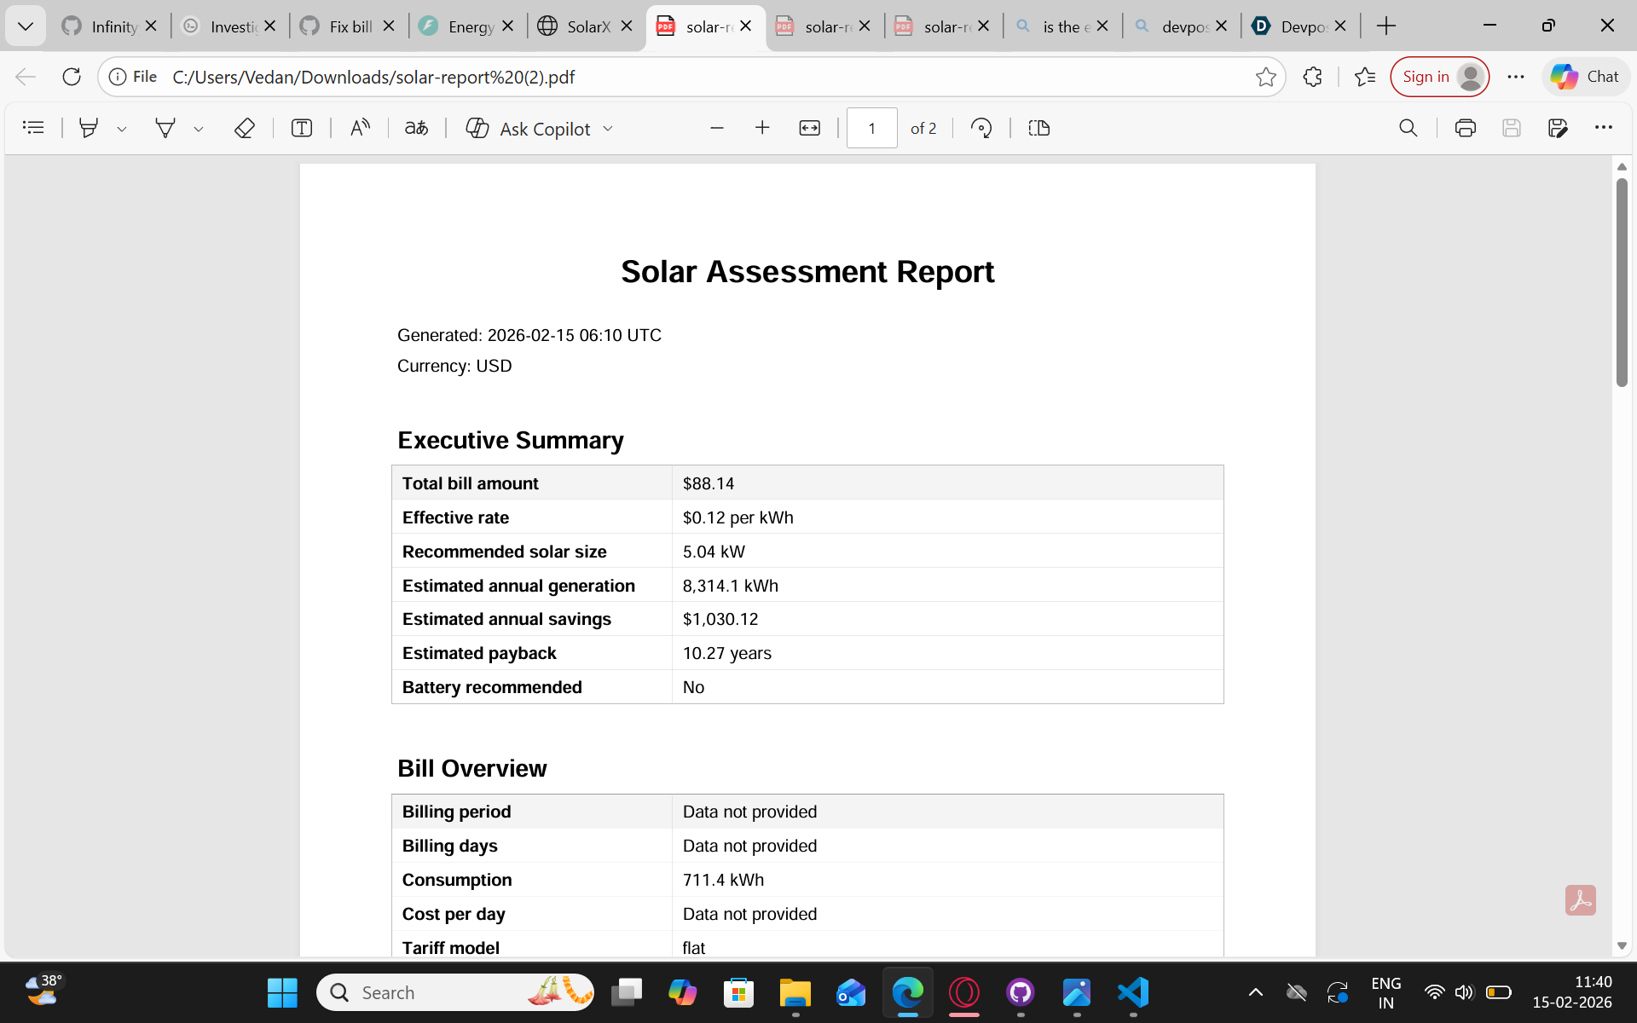Image resolution: width=1637 pixels, height=1023 pixels.
Task: Open the find-in-PDF search icon
Action: click(1408, 128)
